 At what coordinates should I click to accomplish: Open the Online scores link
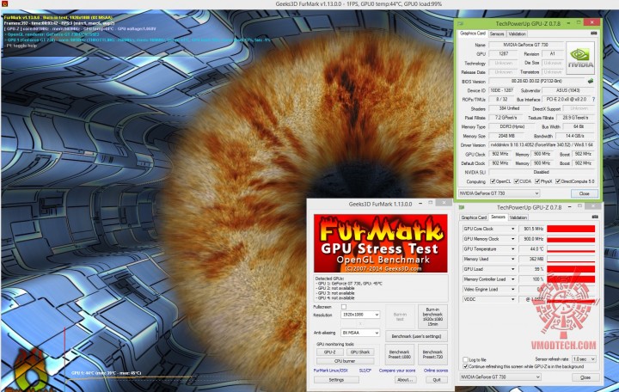point(436,371)
